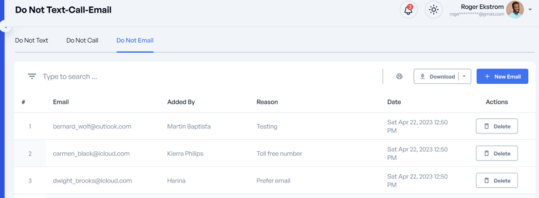
Task: Click the Added By column header
Action: pos(181,102)
